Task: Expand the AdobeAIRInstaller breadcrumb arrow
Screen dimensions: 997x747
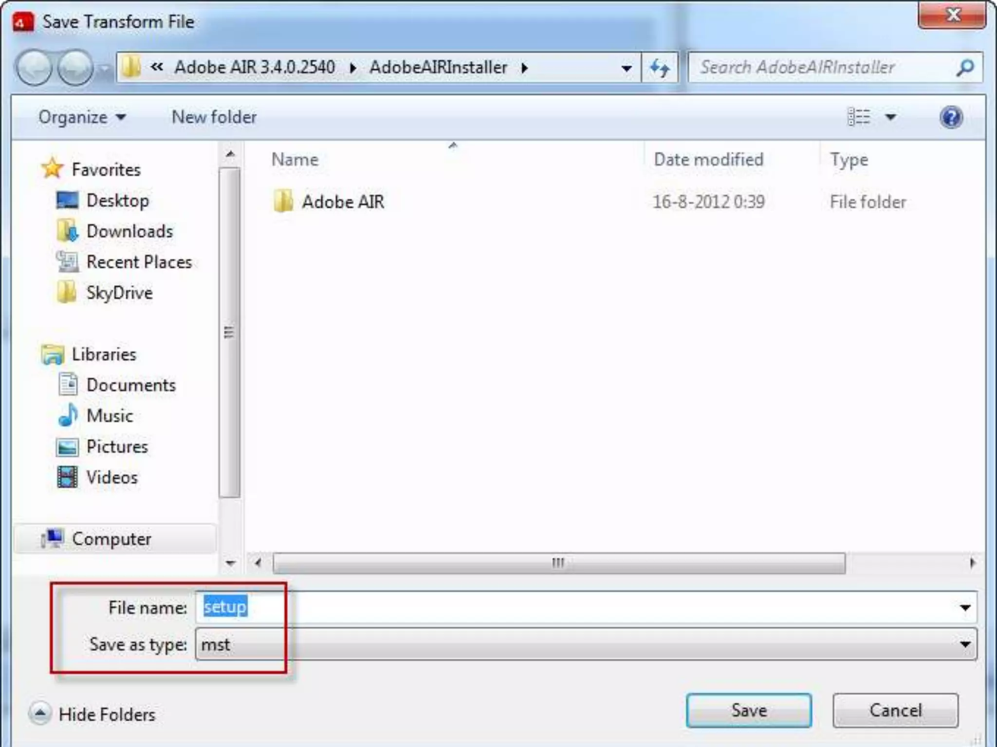Action: [524, 68]
